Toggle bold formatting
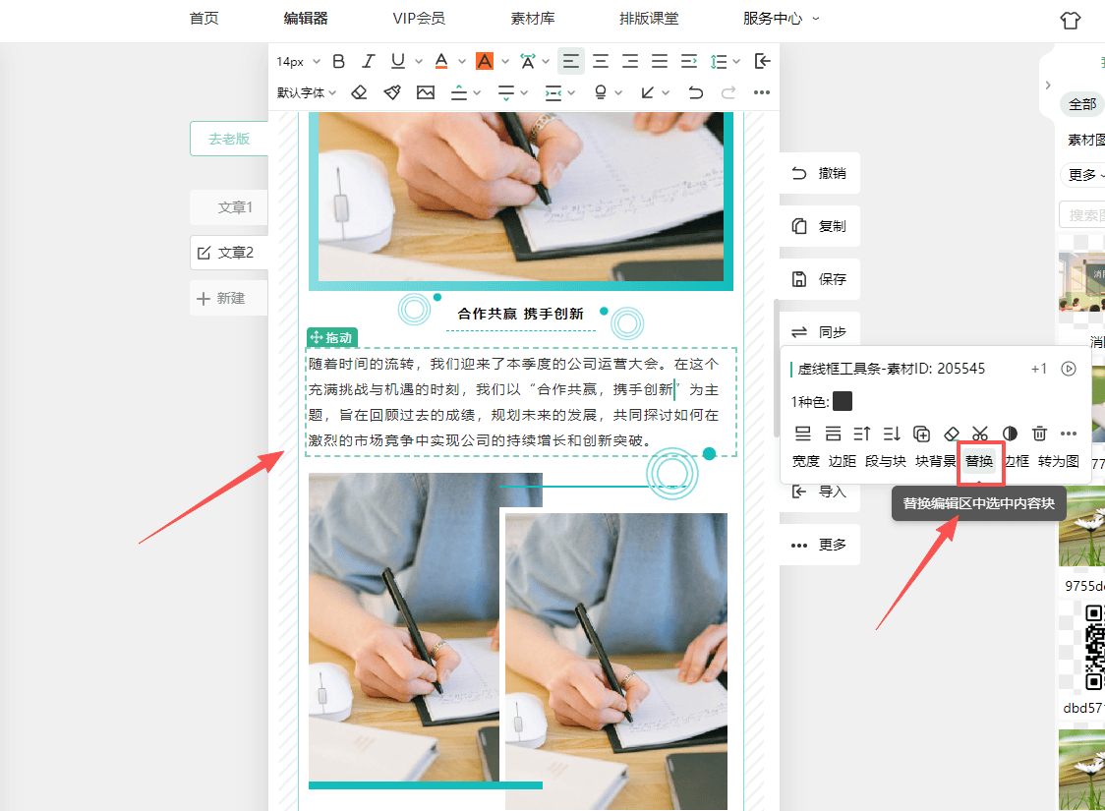1105x811 pixels. 339,62
